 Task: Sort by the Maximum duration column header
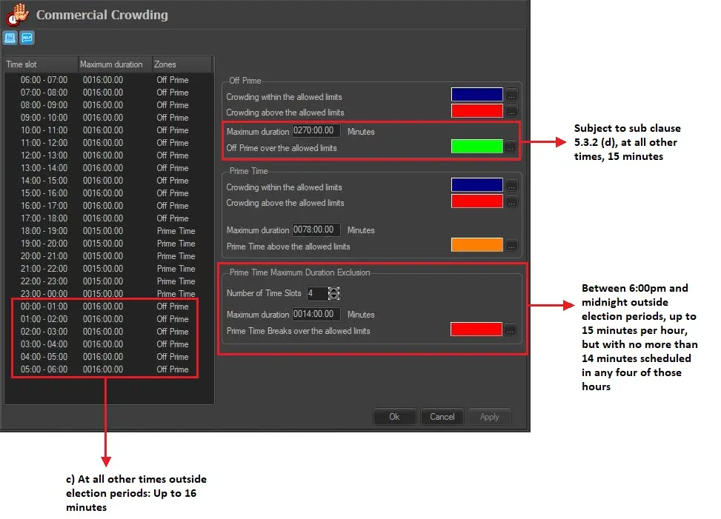tap(114, 64)
